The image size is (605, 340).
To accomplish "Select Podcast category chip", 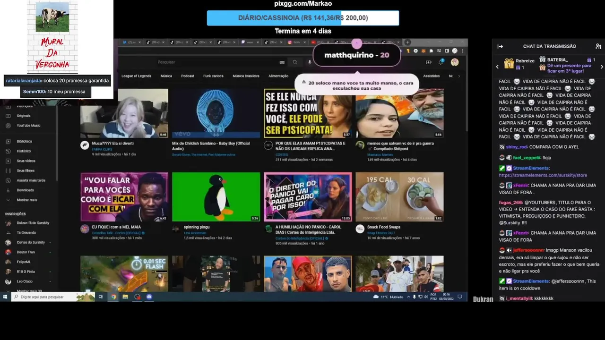I will 188,76.
